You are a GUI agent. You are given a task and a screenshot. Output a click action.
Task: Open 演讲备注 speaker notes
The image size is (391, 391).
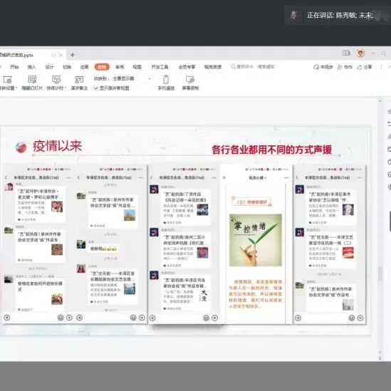[79, 80]
